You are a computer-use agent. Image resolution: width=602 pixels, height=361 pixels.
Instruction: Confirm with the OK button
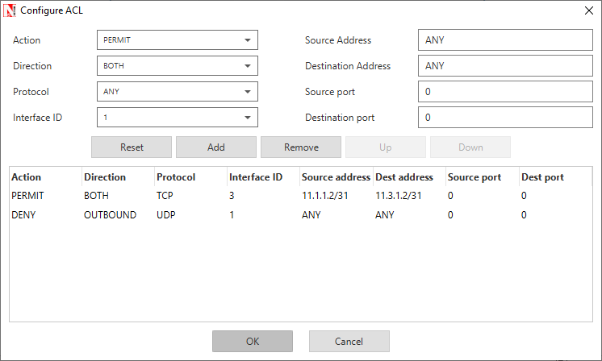pos(253,341)
